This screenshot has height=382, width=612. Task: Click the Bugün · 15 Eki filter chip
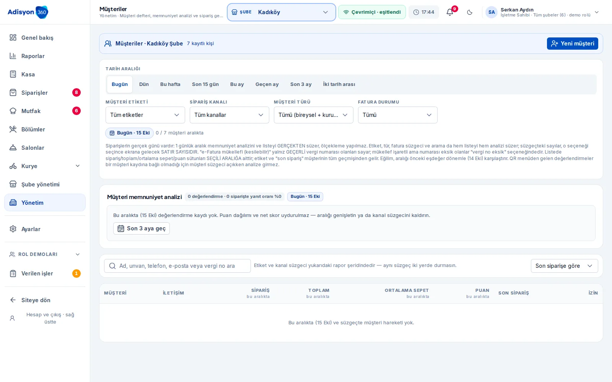click(129, 133)
